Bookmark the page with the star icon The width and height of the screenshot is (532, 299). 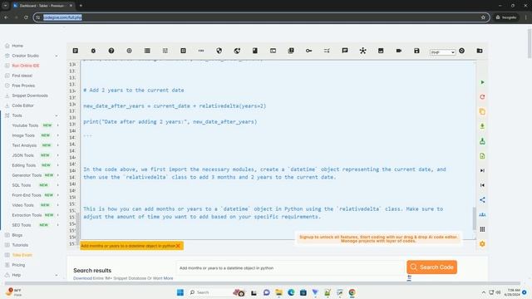click(483, 17)
